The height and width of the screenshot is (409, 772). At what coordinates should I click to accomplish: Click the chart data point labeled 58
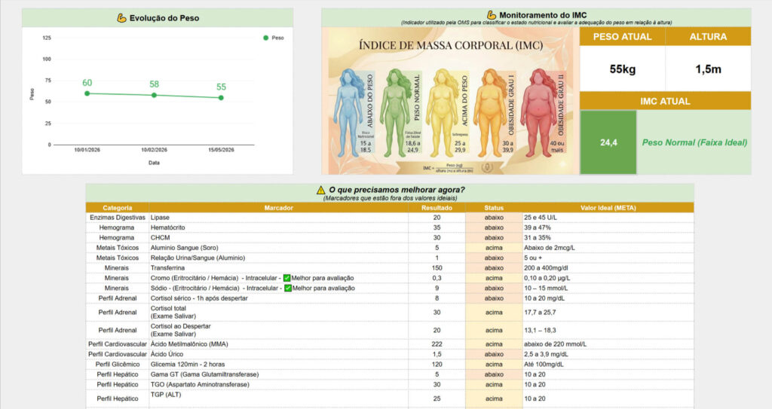click(154, 95)
